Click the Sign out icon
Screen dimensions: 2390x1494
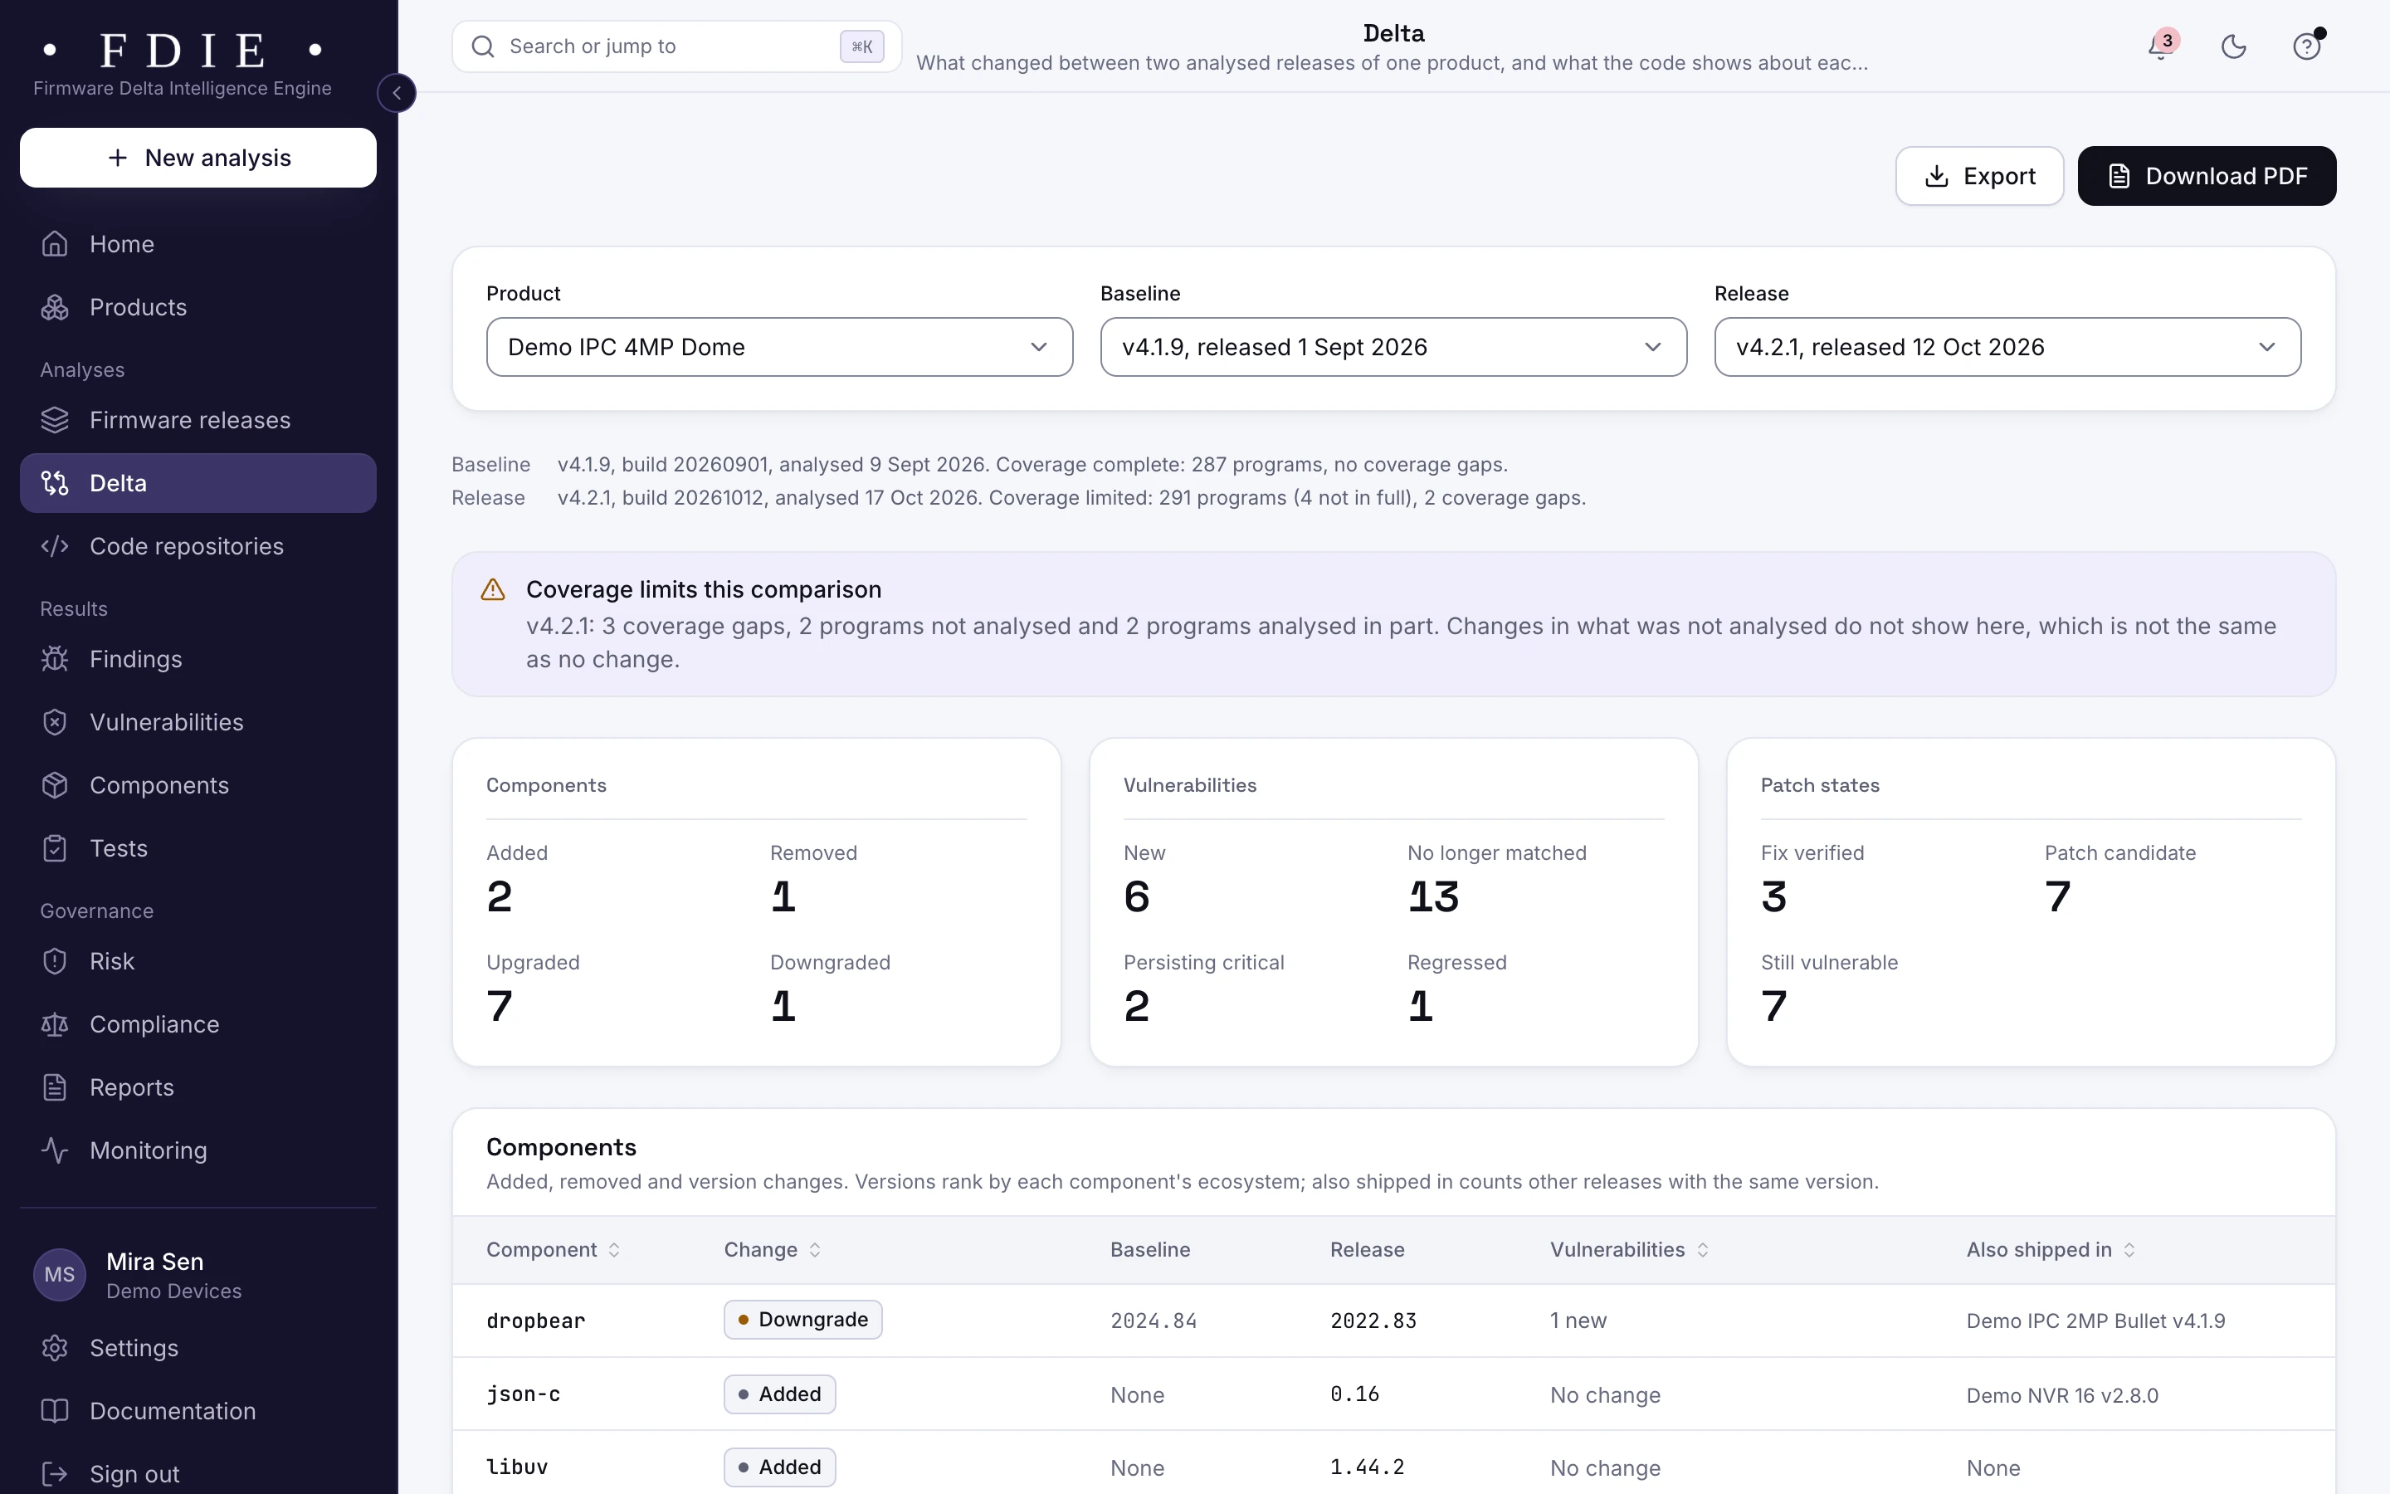56,1474
